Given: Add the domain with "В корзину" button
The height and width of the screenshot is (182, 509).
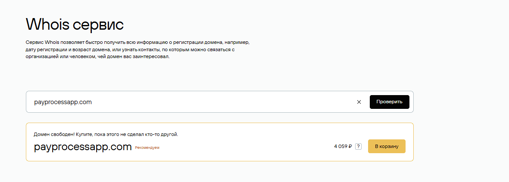Looking at the screenshot, I should tap(386, 146).
